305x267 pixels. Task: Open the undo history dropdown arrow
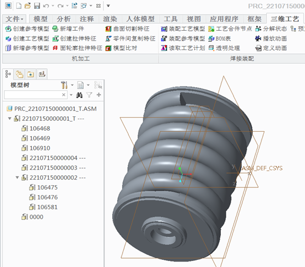(53, 6)
